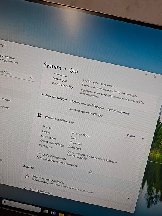The image size is (162, 216).
Task: Click the key icon for Produktnøkkel og aktivering
Action: point(27,176)
